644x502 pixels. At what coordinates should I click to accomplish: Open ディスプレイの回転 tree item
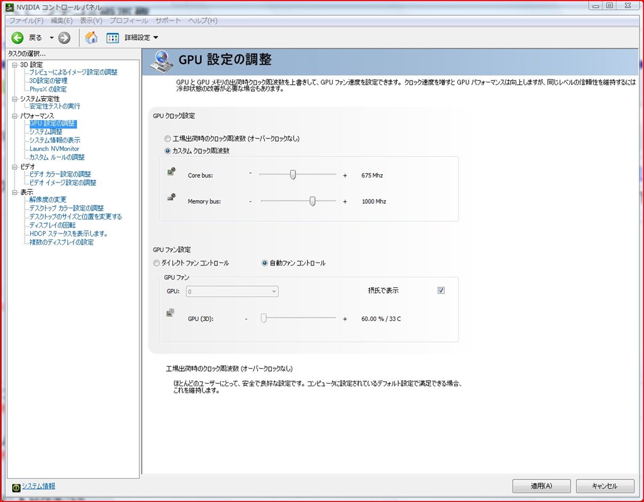(53, 226)
